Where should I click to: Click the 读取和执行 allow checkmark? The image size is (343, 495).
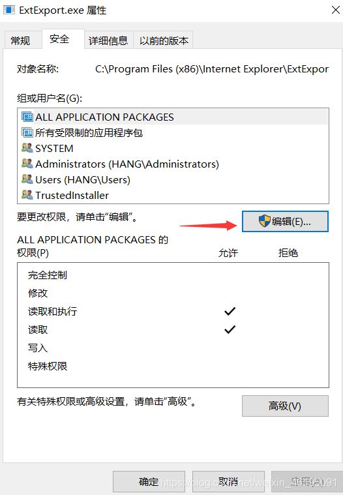230,311
